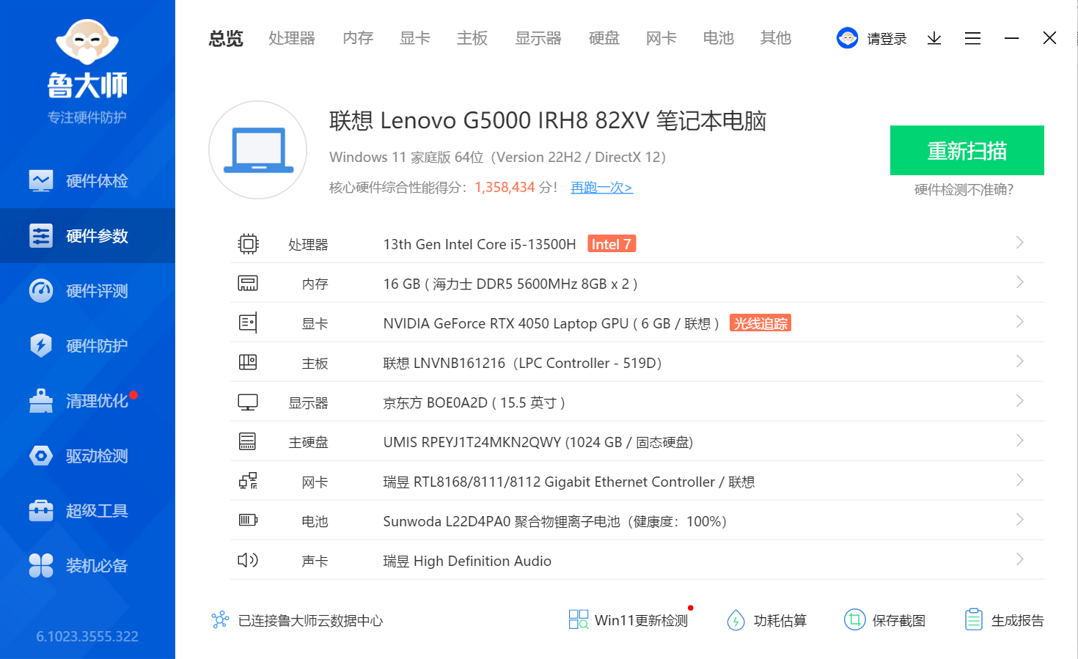Click 硬件检测不准确? link
Screen dimensions: 1078x659
(964, 190)
